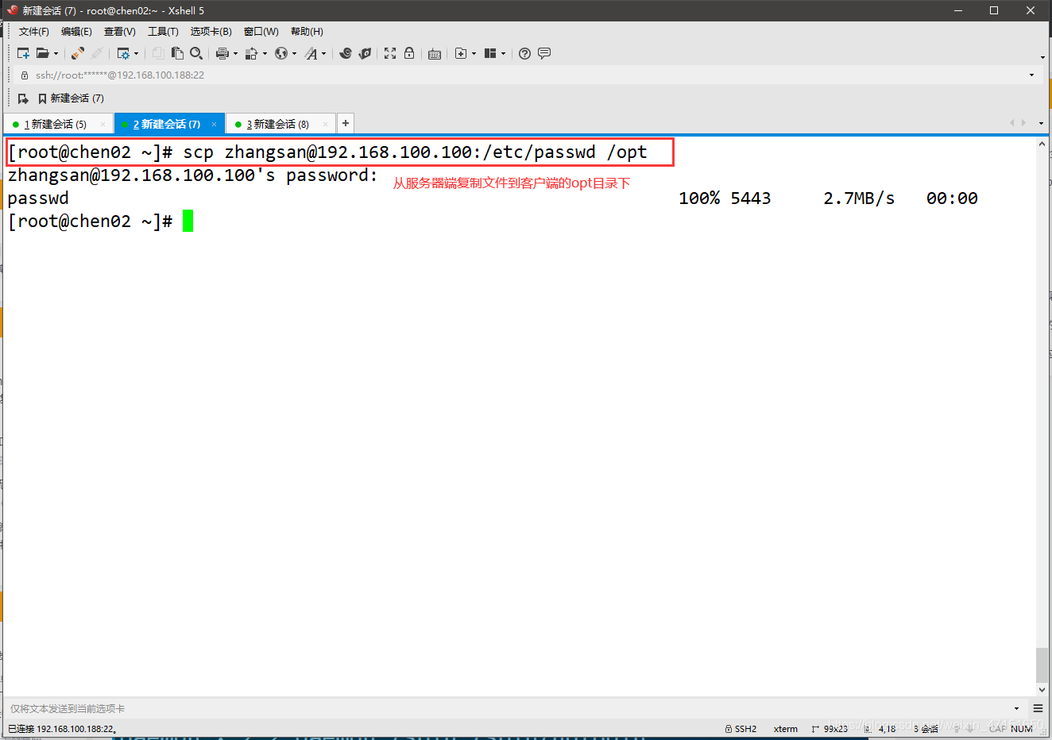Screen dimensions: 1052x740
Task: Click the lock screen padlock icon
Action: [409, 53]
